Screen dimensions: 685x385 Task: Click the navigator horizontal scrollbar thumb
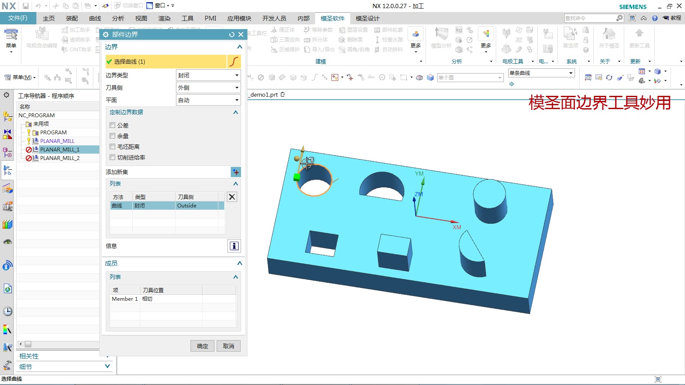click(28, 344)
